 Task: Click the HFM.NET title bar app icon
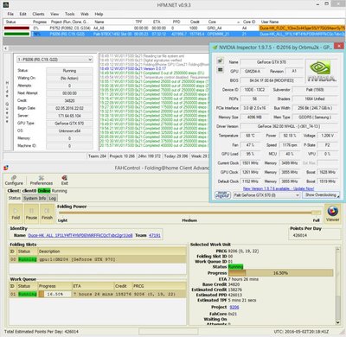pos(5,4)
